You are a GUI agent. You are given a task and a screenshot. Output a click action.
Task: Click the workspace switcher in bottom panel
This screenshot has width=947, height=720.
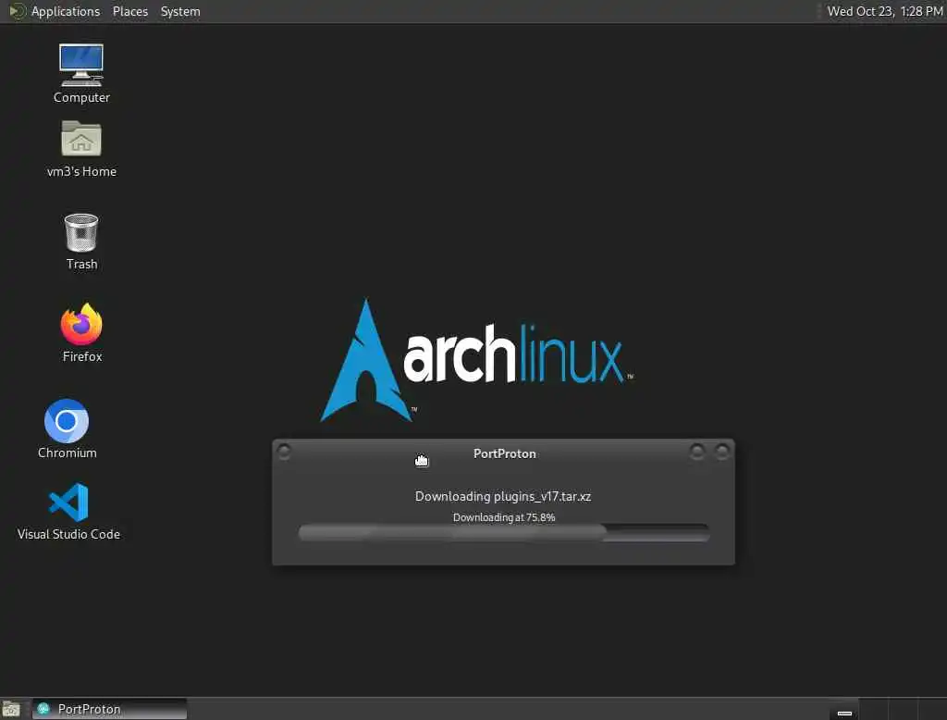903,709
